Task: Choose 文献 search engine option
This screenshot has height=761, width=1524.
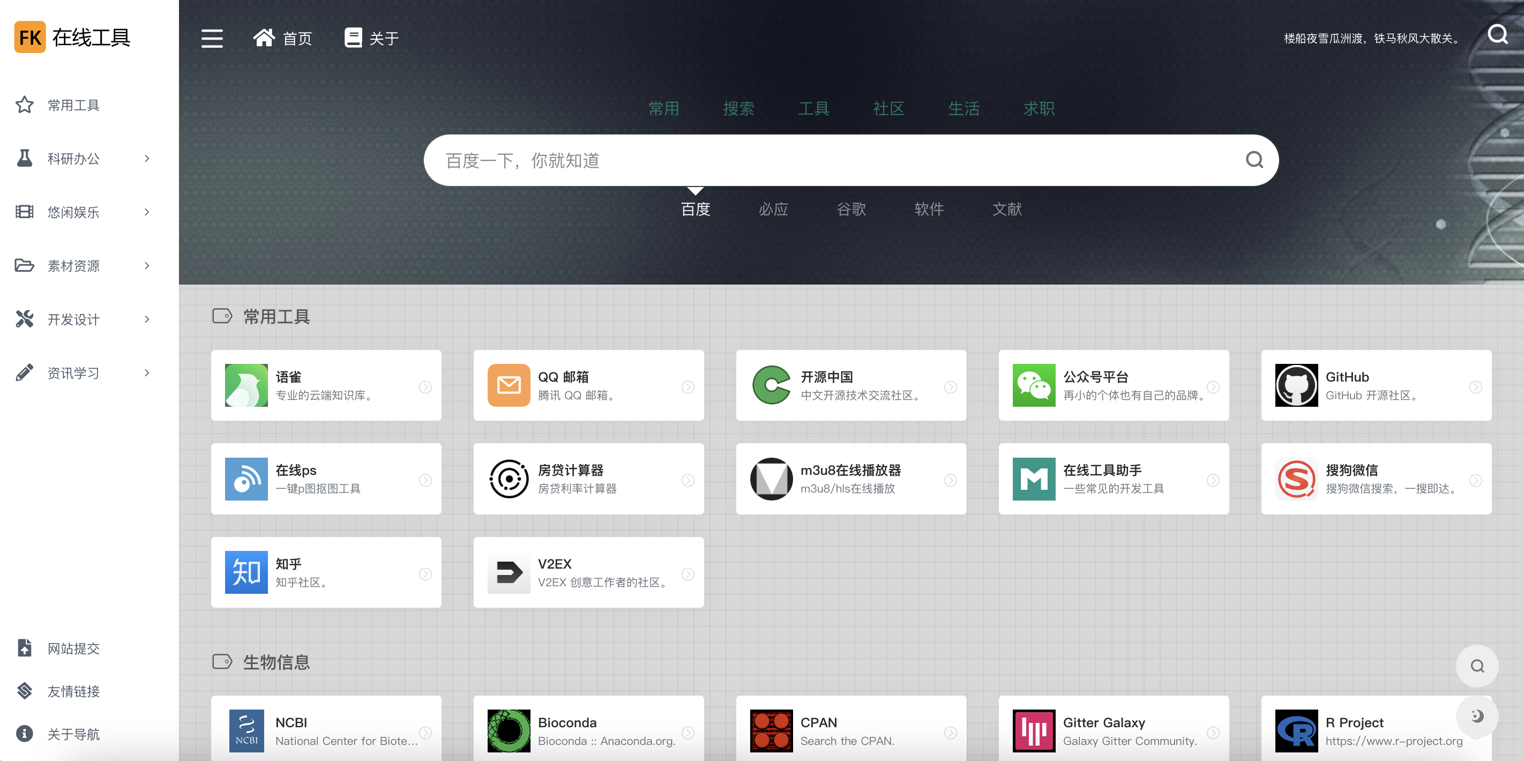Action: pyautogui.click(x=1007, y=209)
